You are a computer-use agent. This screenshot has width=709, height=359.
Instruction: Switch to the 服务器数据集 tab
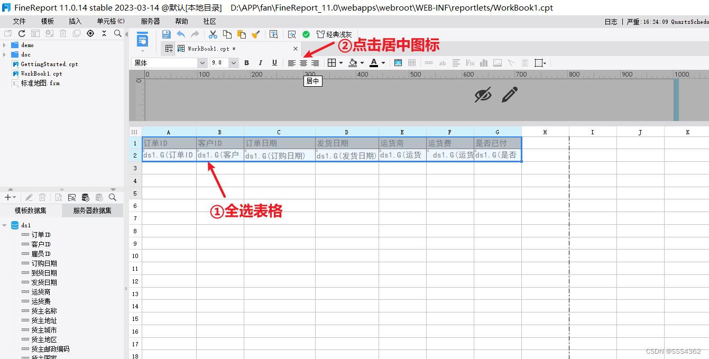93,210
